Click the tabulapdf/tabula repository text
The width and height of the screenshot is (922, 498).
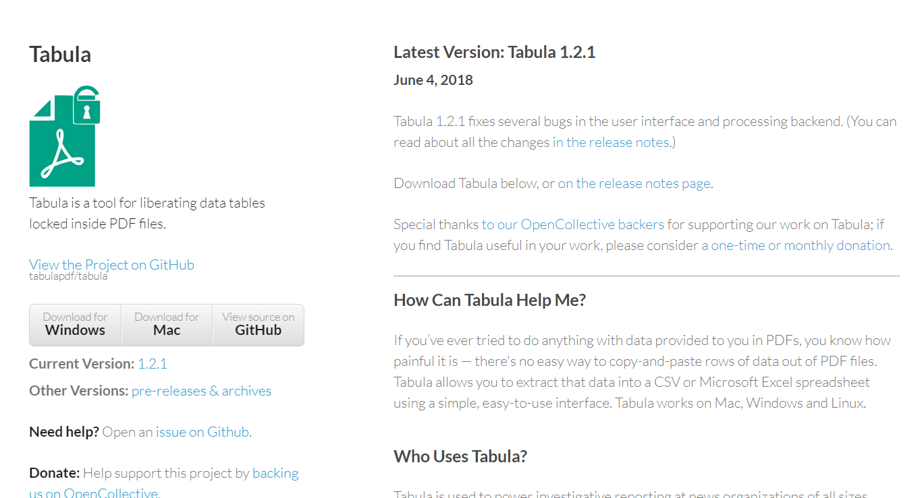click(68, 276)
